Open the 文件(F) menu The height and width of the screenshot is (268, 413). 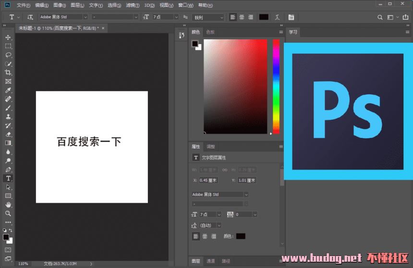(23, 5)
